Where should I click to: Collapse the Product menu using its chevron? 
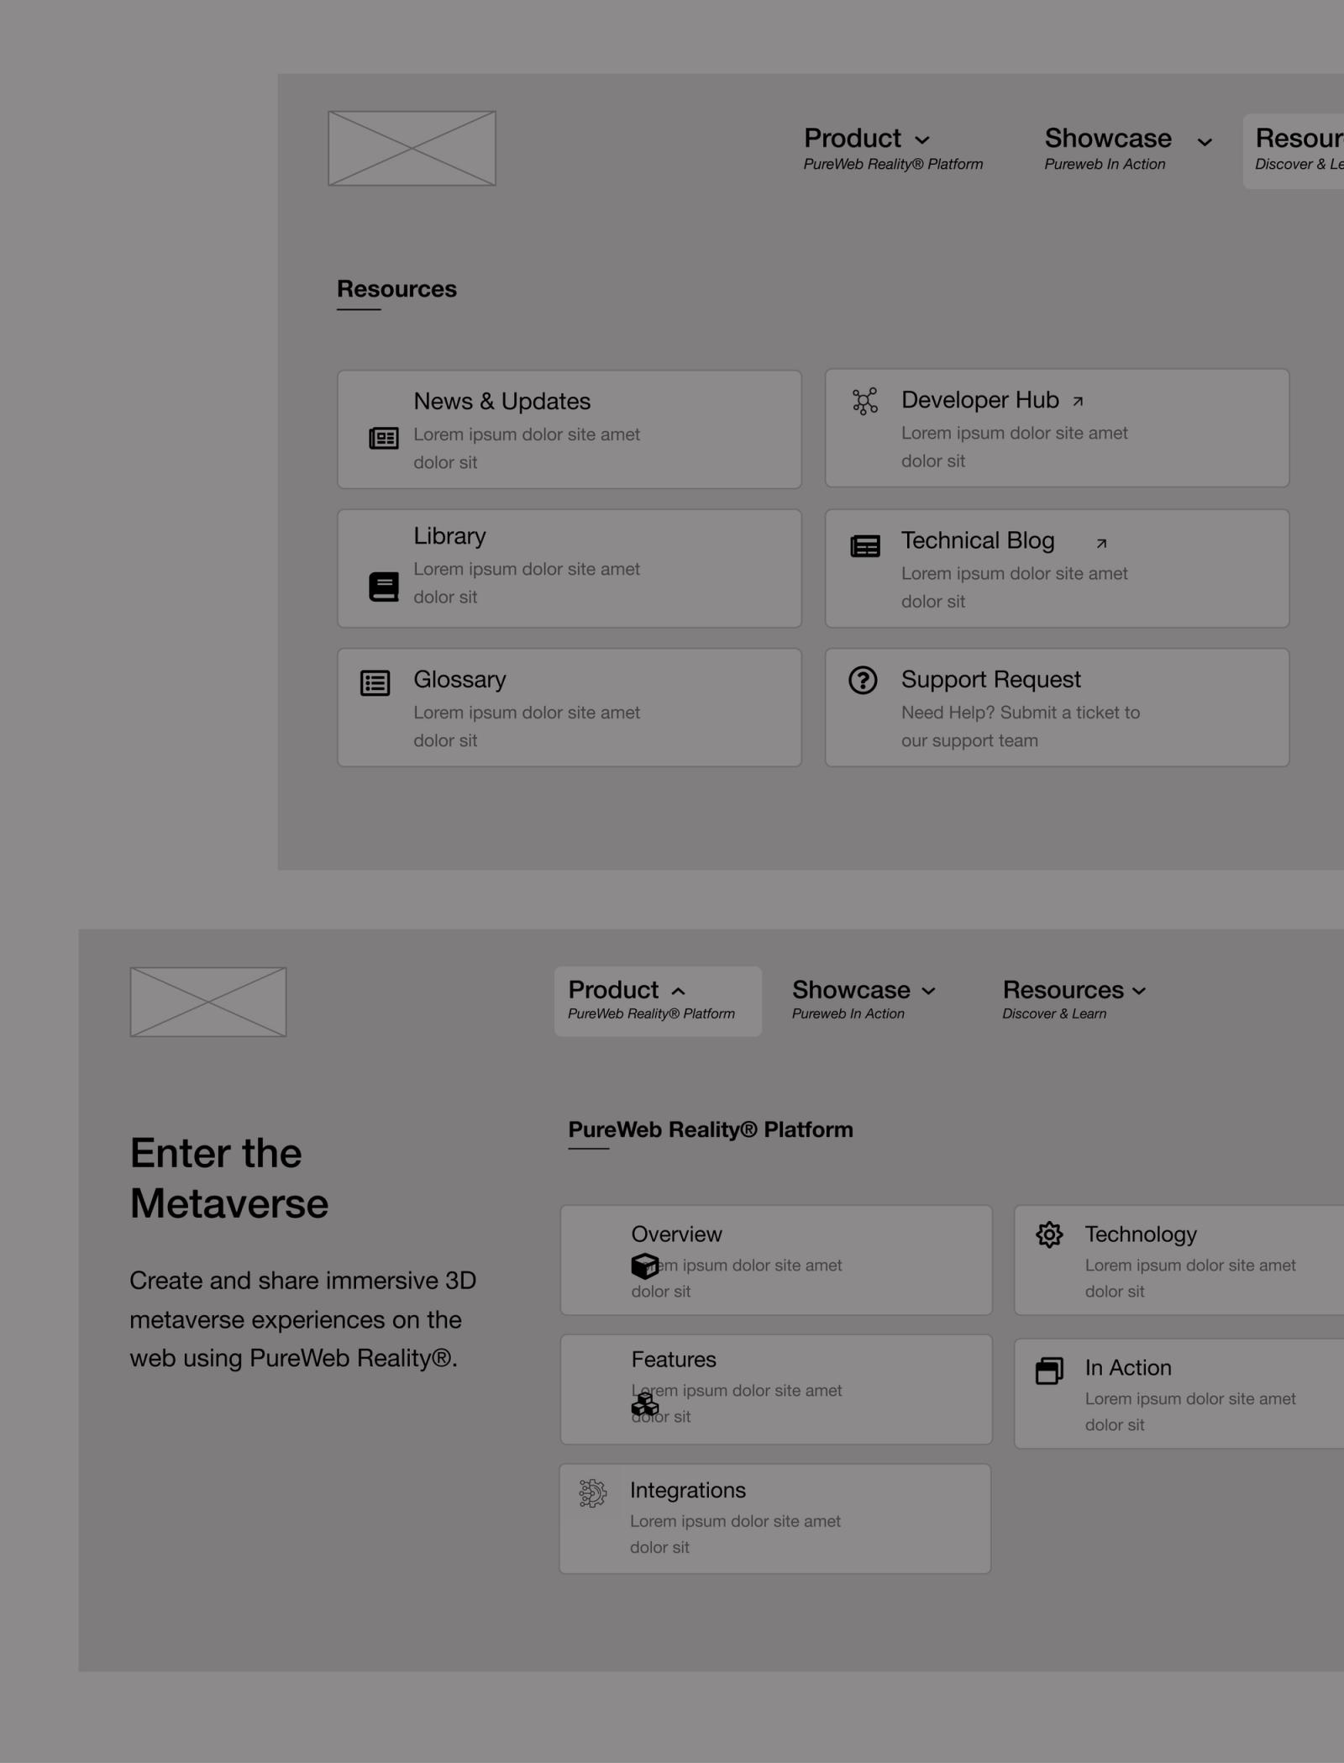[680, 991]
